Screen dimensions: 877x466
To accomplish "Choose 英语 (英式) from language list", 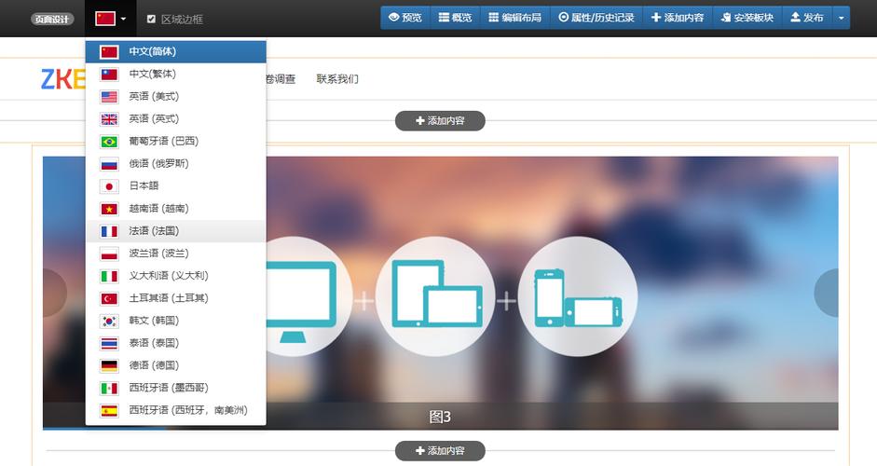I will click(x=175, y=118).
